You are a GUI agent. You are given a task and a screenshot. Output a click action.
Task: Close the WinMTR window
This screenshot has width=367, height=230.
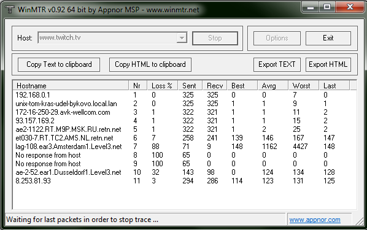[350, 7]
